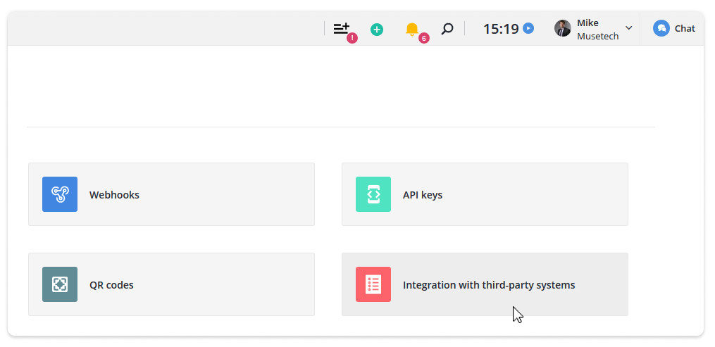Image resolution: width=715 pixels, height=347 pixels.
Task: Open the Chat panel
Action: click(674, 28)
